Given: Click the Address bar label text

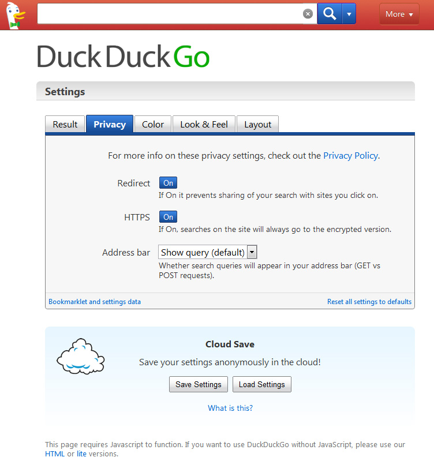Looking at the screenshot, I should pos(126,253).
